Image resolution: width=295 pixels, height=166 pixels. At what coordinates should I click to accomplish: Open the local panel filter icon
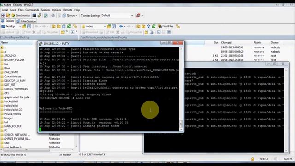pyautogui.click(x=29, y=26)
